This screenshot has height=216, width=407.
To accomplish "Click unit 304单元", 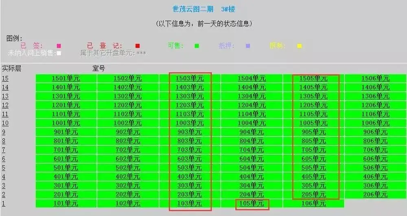I will pos(252,185).
